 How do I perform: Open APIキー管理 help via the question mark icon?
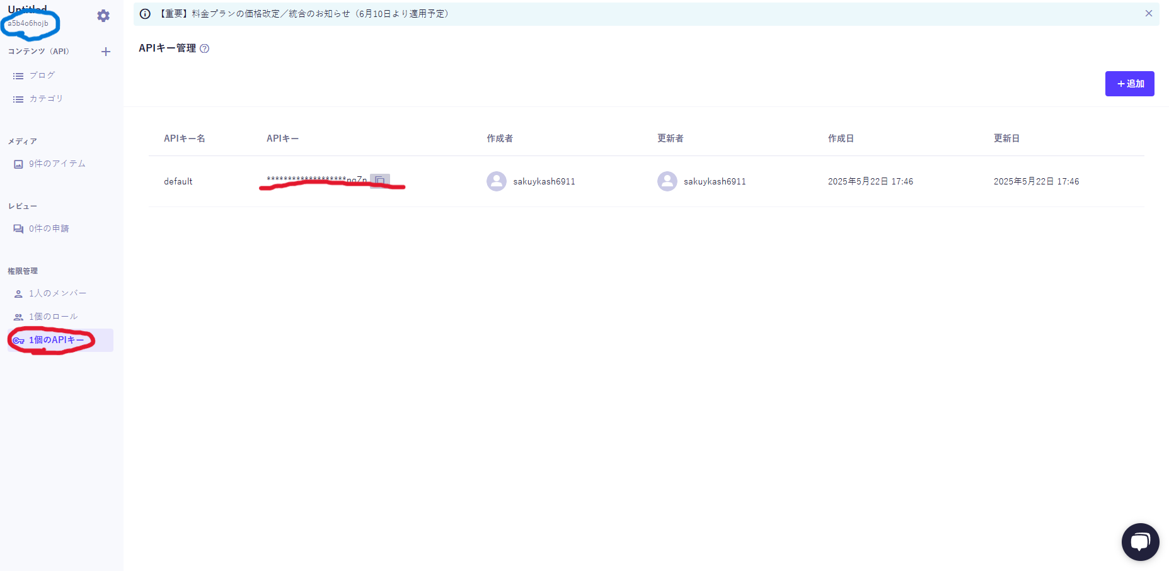click(x=205, y=48)
